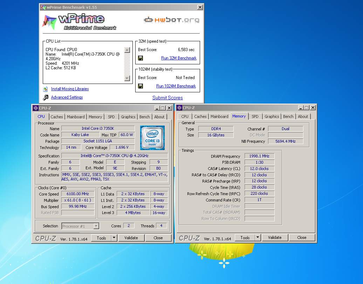Viewport: 363px width, 284px height.
Task: Click the Multiplier x 61.0 field
Action: (x=78, y=200)
